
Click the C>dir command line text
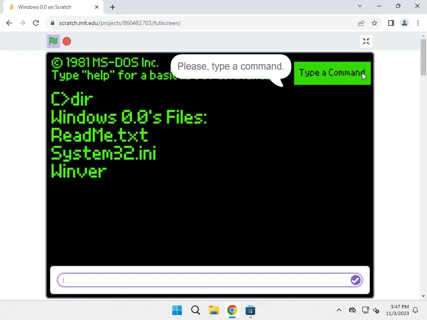[72, 99]
